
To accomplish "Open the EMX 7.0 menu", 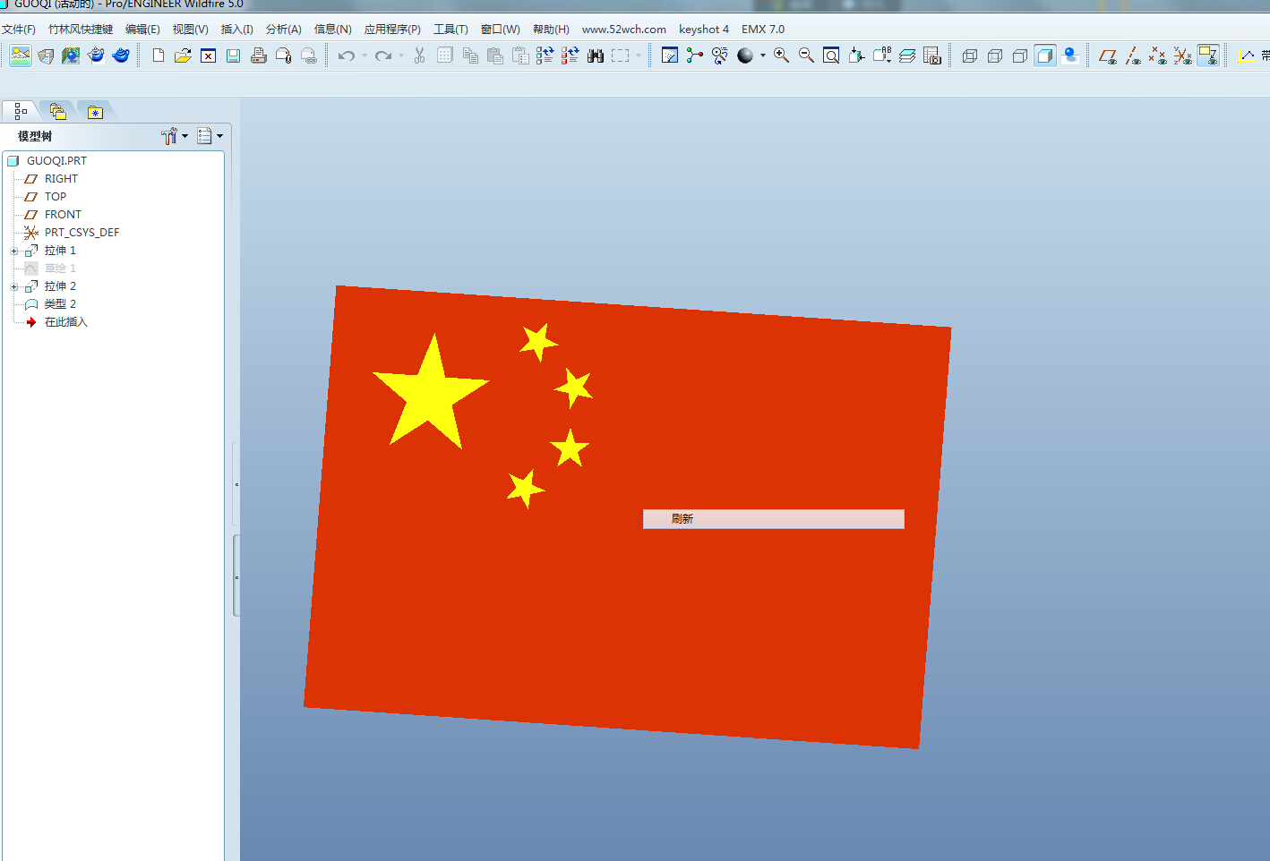I will [763, 30].
